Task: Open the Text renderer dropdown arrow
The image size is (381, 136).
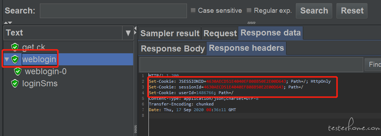Action: click(x=128, y=33)
